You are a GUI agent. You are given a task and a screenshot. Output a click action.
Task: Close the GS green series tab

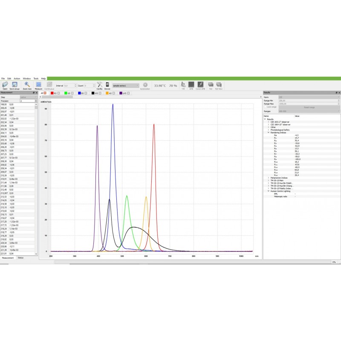coord(72,92)
